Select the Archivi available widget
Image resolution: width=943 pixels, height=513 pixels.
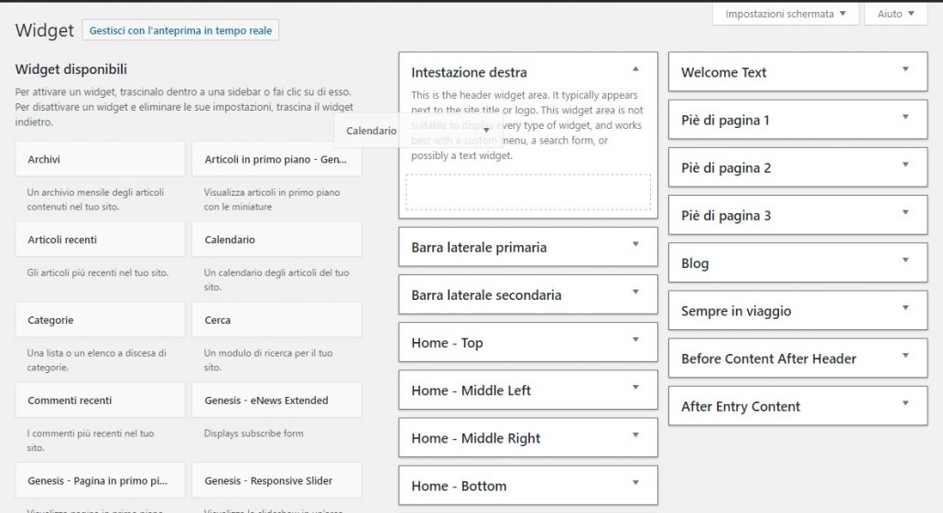pos(100,159)
